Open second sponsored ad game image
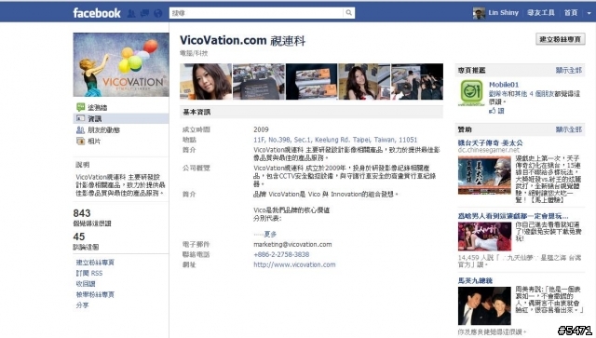This screenshot has width=596, height=338. point(484,237)
